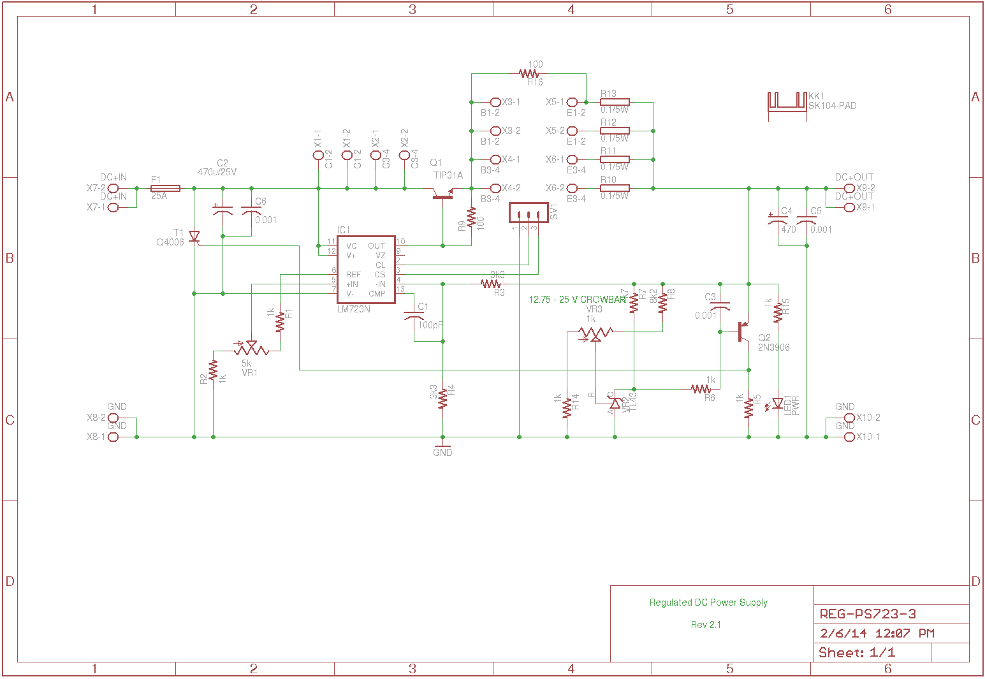This screenshot has width=985, height=679.
Task: Click the TIP31A transistor Q1 symbol
Action: pos(442,193)
